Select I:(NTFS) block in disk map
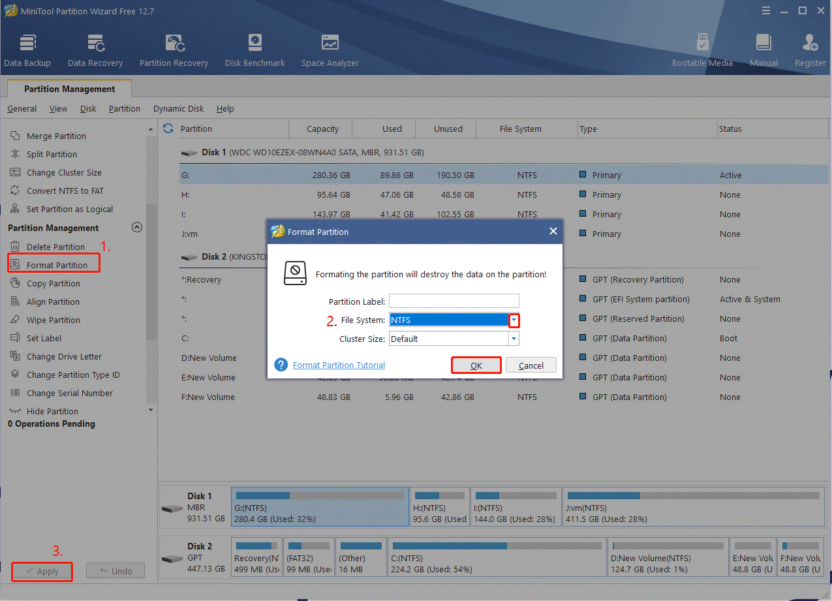832x601 pixels. tap(516, 507)
